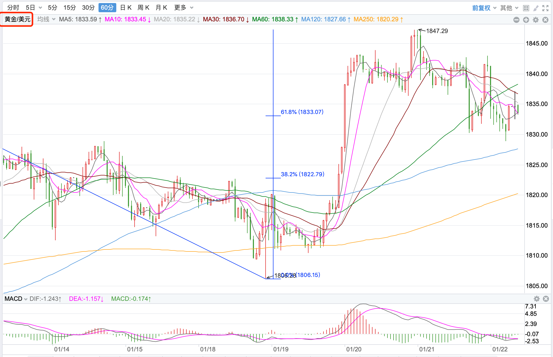The width and height of the screenshot is (553, 357).
Task: Close the MACD indicator panel
Action: pos(546,299)
